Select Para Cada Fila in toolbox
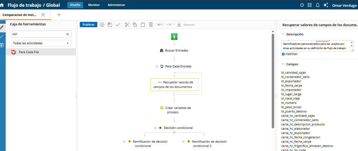The height and width of the screenshot is (151, 358). tap(41, 52)
